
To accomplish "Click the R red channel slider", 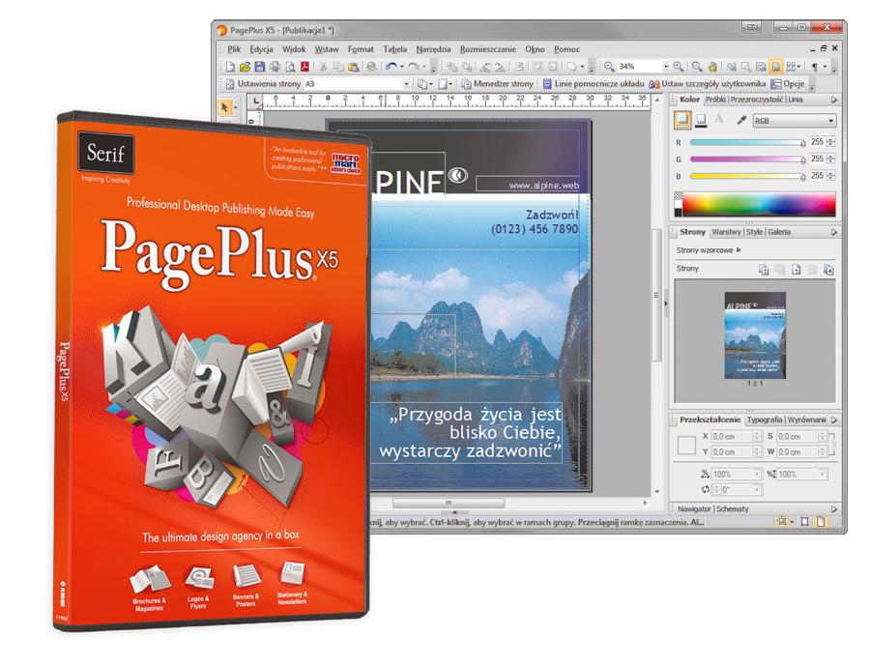I will [x=746, y=142].
